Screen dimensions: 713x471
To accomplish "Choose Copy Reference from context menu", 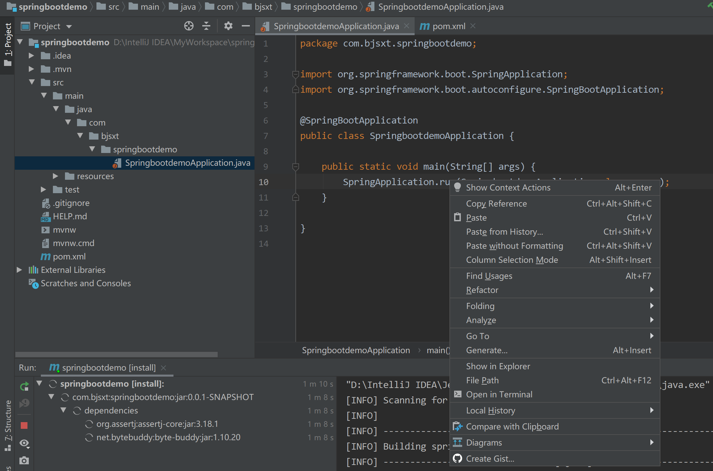I will click(555, 204).
